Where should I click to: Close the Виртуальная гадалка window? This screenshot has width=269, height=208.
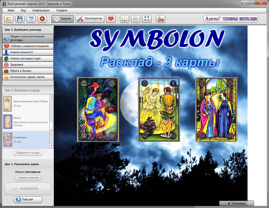point(261,3)
